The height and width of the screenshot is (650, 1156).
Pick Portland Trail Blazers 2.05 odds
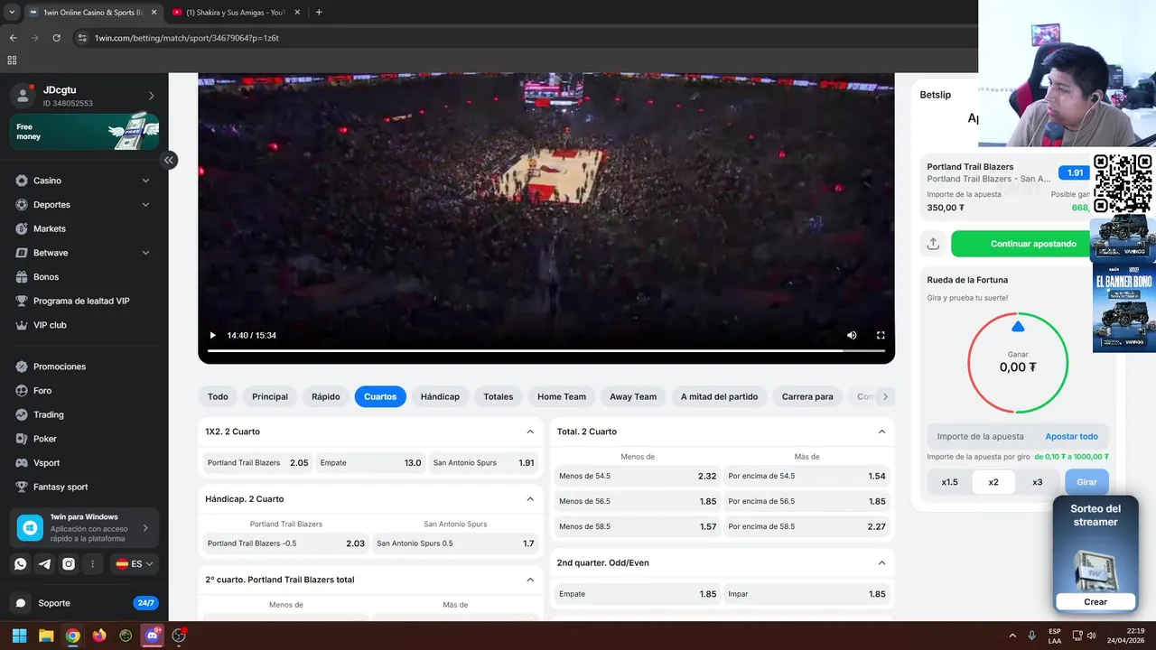coord(257,463)
